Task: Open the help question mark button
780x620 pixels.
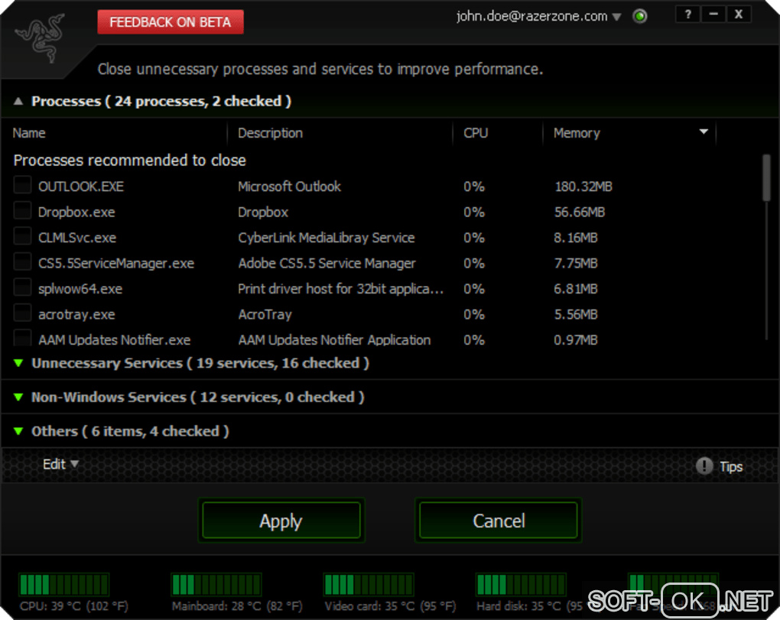Action: 688,15
